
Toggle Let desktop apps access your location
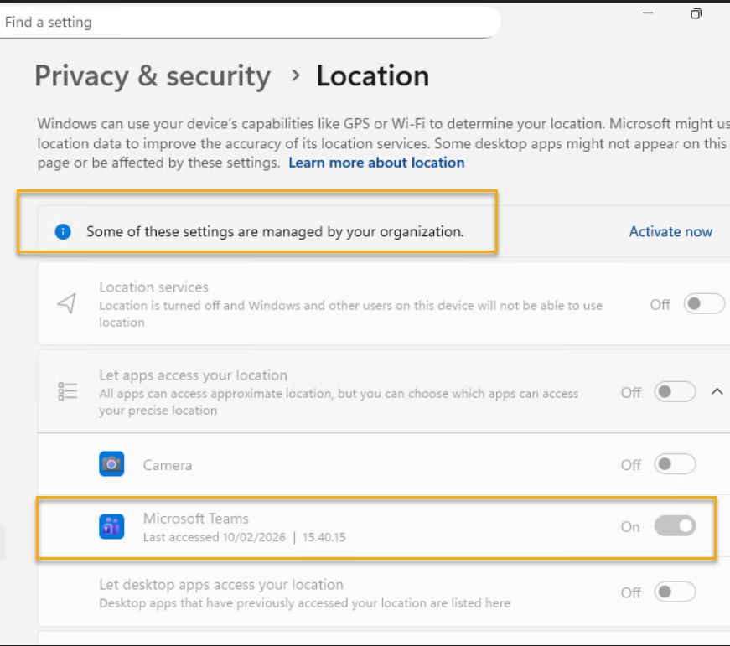(x=675, y=592)
